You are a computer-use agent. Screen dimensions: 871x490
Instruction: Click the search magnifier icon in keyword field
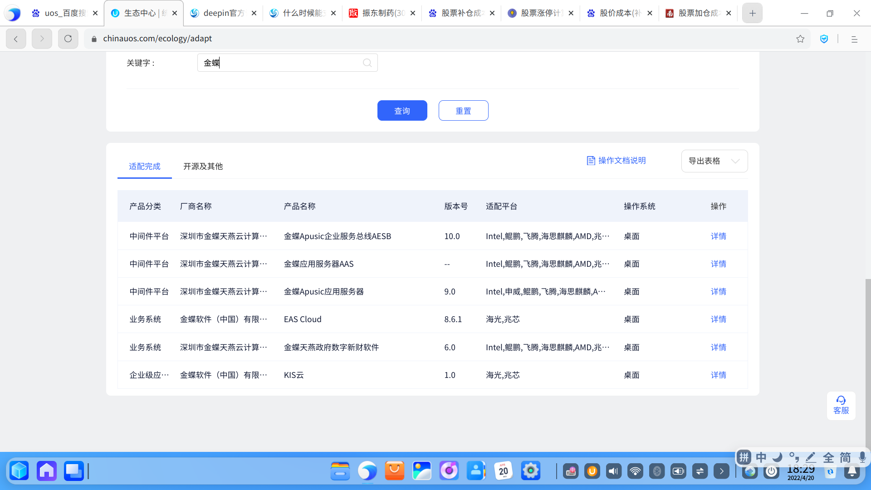[x=367, y=63]
